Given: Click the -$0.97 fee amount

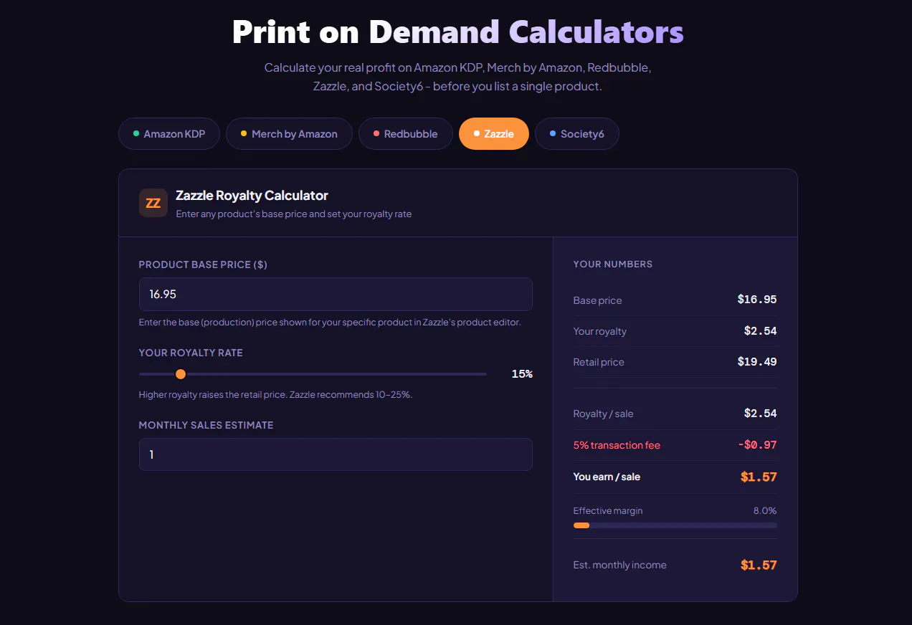Looking at the screenshot, I should pos(757,445).
